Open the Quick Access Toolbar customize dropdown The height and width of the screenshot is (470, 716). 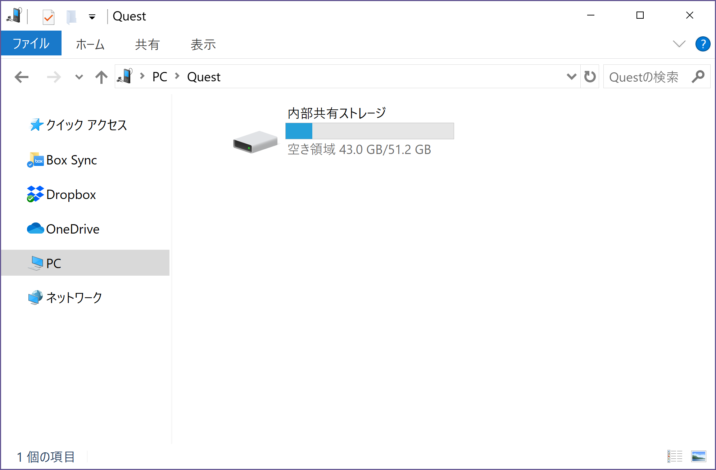(92, 16)
